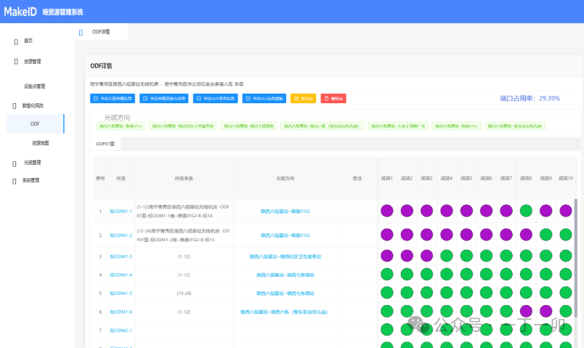
Task: Click the 琅西六栋 direction link in row 6
Action: pyautogui.click(x=284, y=312)
